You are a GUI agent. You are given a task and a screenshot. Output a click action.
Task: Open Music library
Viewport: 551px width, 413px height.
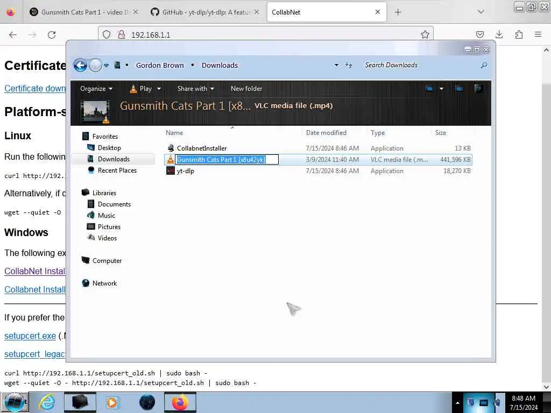(106, 215)
